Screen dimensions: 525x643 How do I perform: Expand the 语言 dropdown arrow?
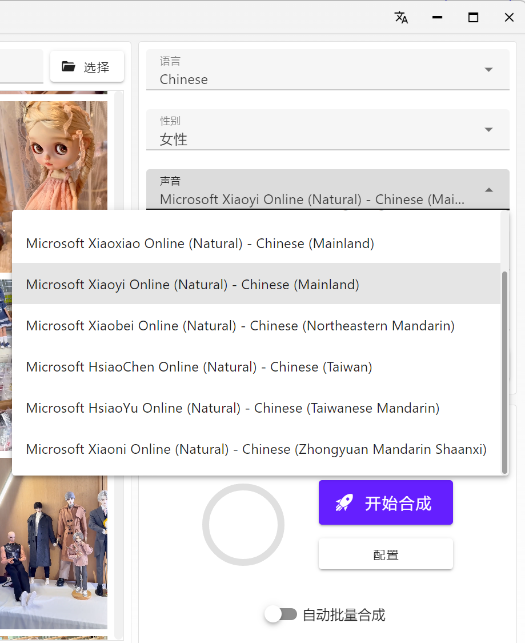[488, 70]
